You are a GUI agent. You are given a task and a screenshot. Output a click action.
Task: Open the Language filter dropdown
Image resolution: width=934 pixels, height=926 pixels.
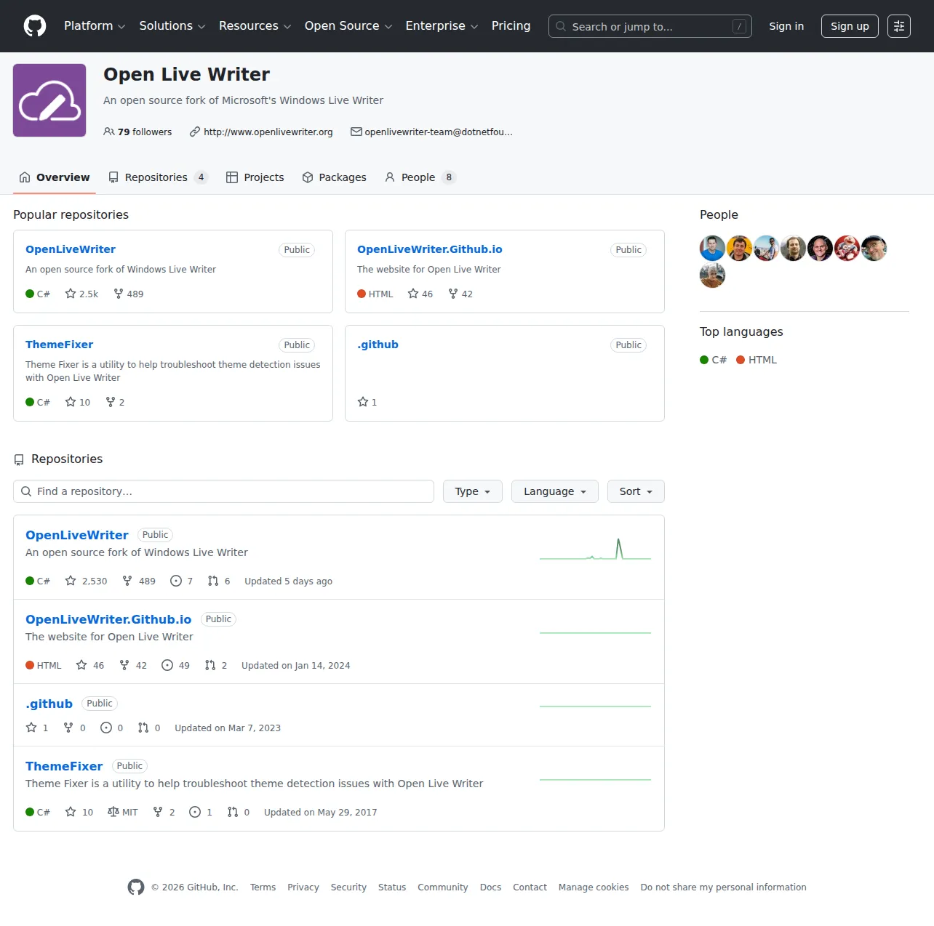click(x=555, y=491)
